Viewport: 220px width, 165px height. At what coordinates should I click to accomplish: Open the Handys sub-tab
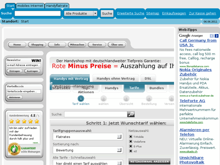(x=112, y=88)
